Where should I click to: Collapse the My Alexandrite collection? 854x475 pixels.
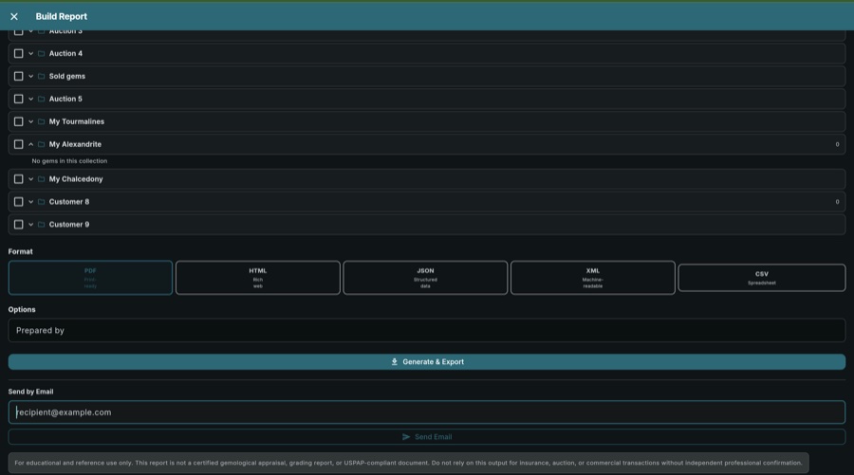(x=31, y=144)
